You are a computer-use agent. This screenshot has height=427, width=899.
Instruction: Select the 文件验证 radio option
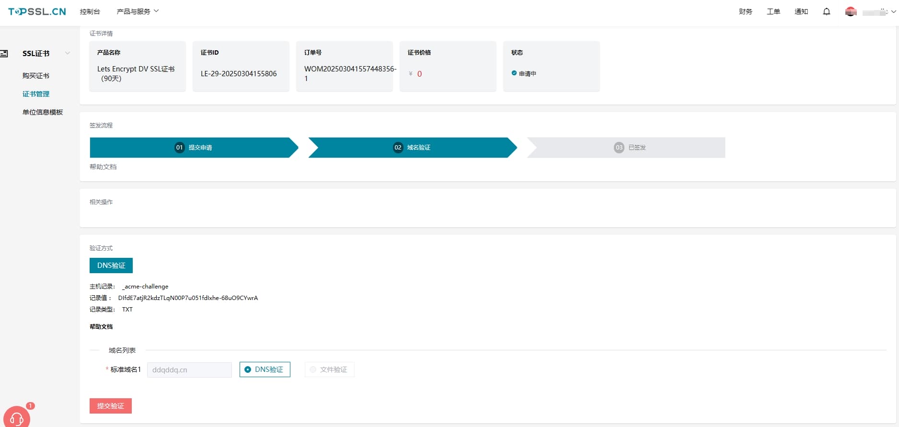coord(313,369)
